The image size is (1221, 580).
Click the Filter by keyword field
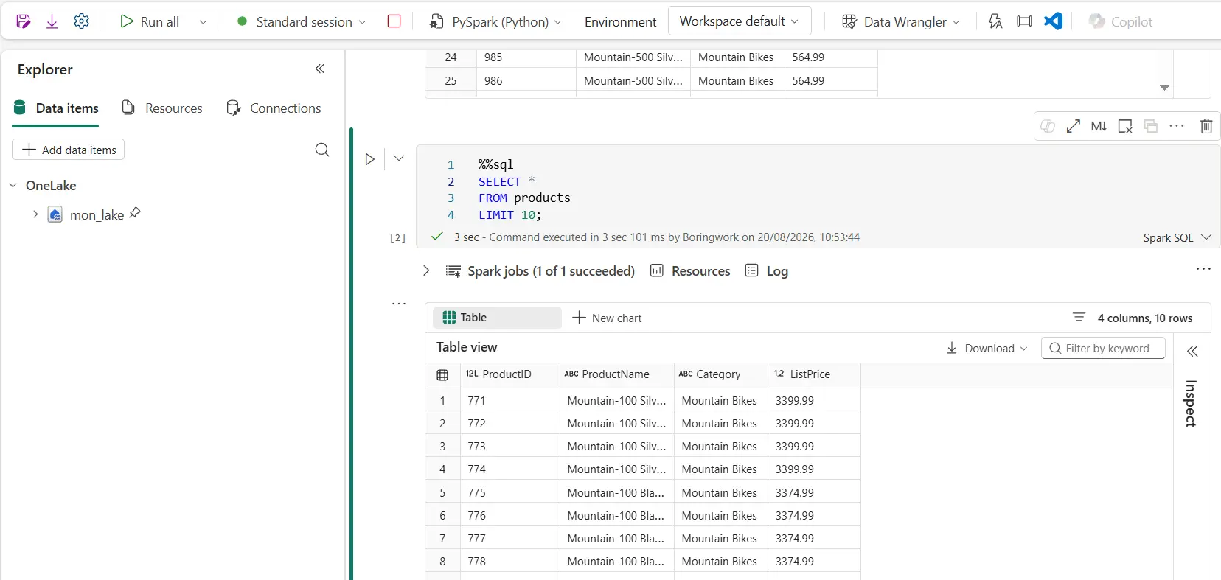click(1103, 348)
